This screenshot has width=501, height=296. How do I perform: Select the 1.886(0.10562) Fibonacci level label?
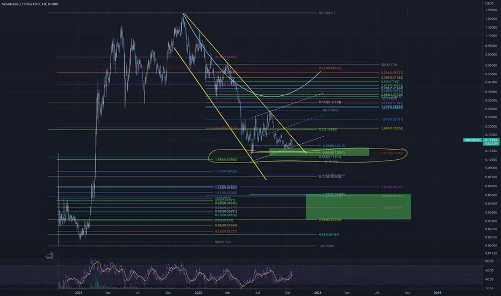[x=226, y=160]
